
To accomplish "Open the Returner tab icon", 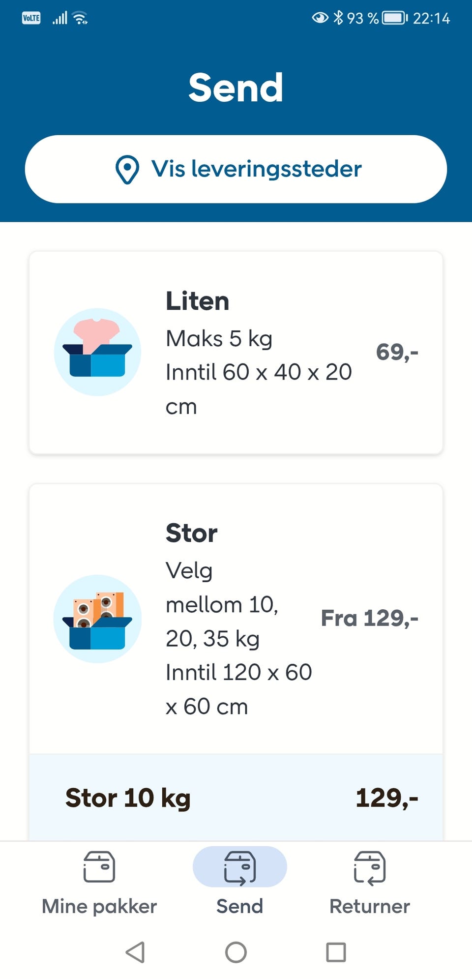I will [370, 867].
